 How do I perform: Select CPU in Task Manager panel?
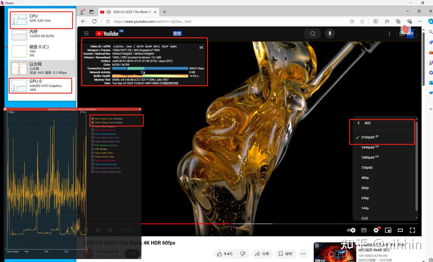point(41,20)
